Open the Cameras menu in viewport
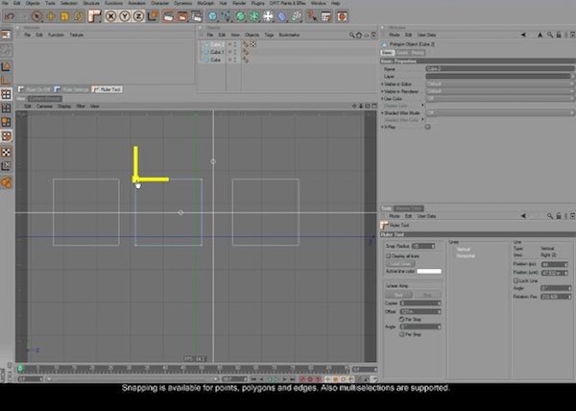 click(x=44, y=107)
